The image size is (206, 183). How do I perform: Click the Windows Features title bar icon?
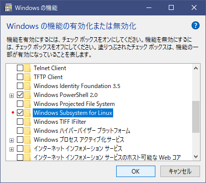pos(8,7)
